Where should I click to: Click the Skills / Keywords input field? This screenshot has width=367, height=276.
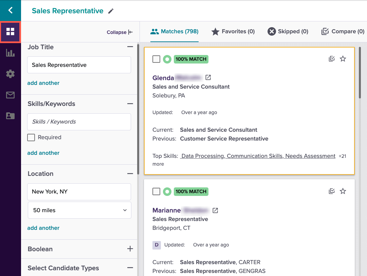[79, 122]
